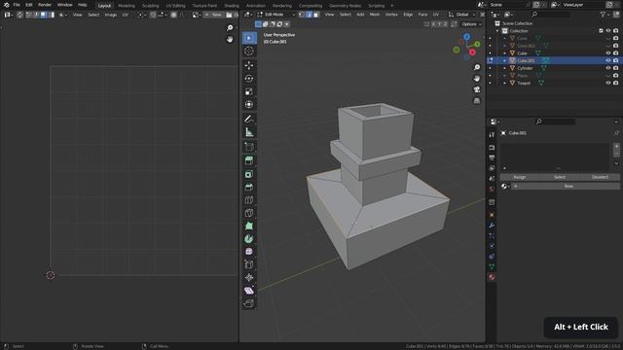Select the Spin tool
Image resolution: width=623 pixels, height=350 pixels.
click(249, 239)
